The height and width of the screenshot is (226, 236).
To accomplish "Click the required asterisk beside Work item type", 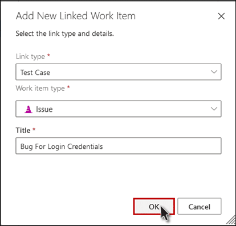I will 68,87.
